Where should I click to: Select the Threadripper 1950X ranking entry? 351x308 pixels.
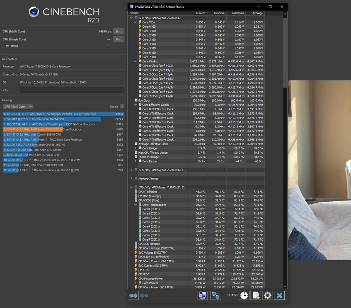click(64, 124)
